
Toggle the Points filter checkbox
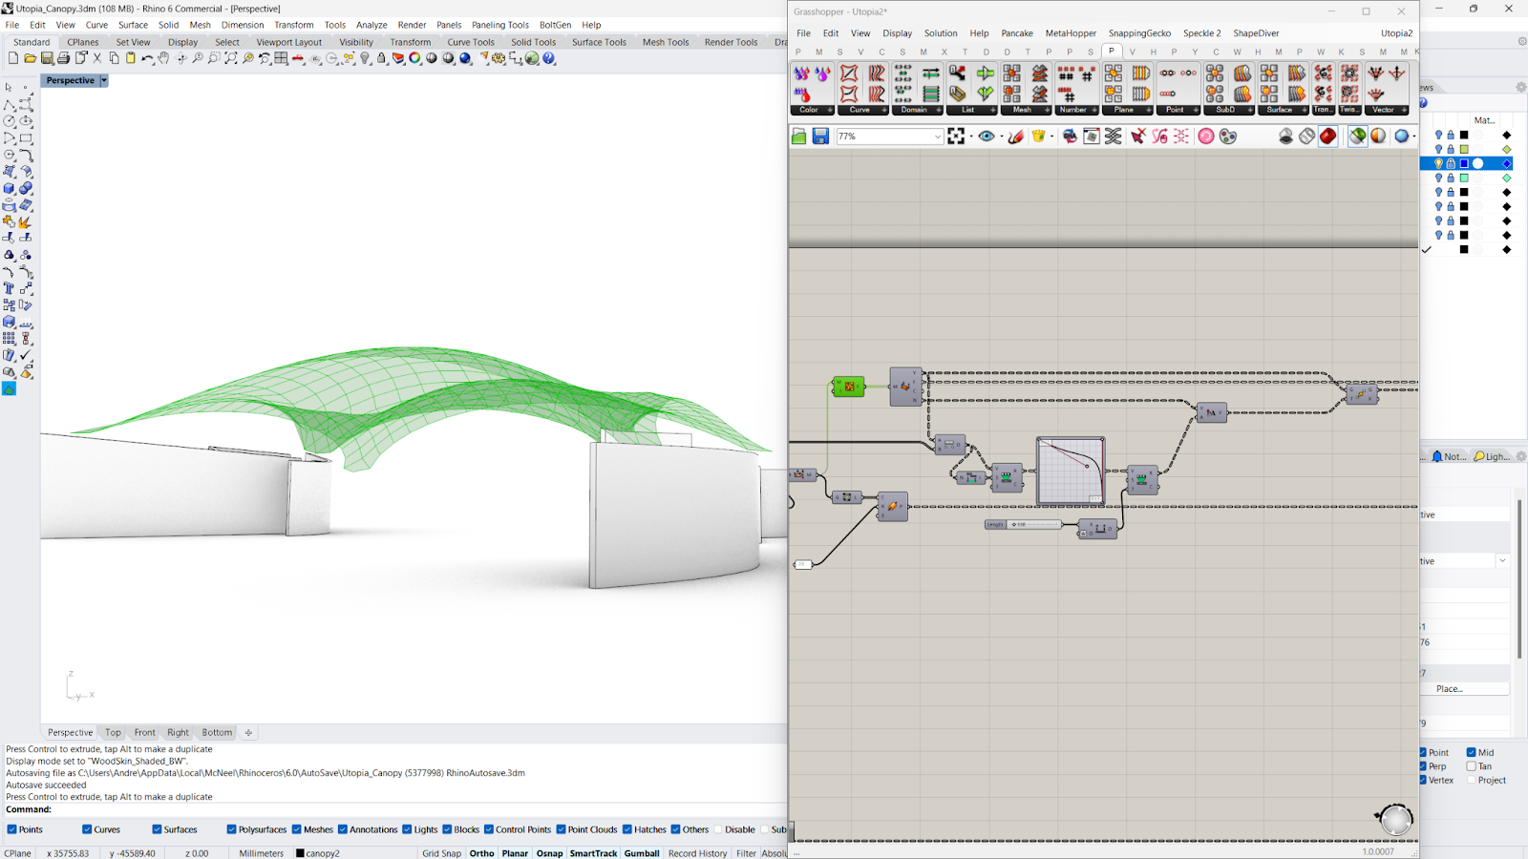(x=12, y=829)
